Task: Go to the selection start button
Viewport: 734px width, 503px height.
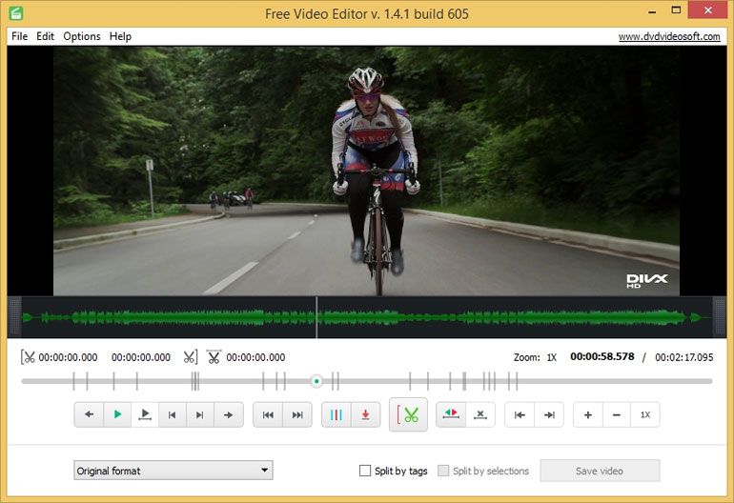Action: point(520,414)
